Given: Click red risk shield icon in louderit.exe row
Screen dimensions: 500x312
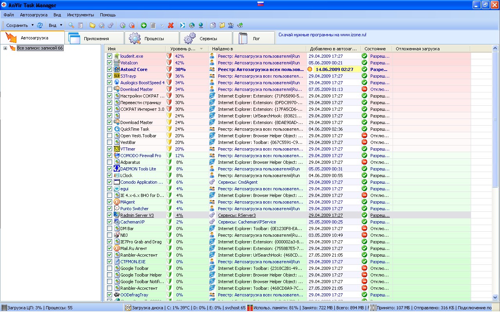Looking at the screenshot, I should [x=169, y=56].
